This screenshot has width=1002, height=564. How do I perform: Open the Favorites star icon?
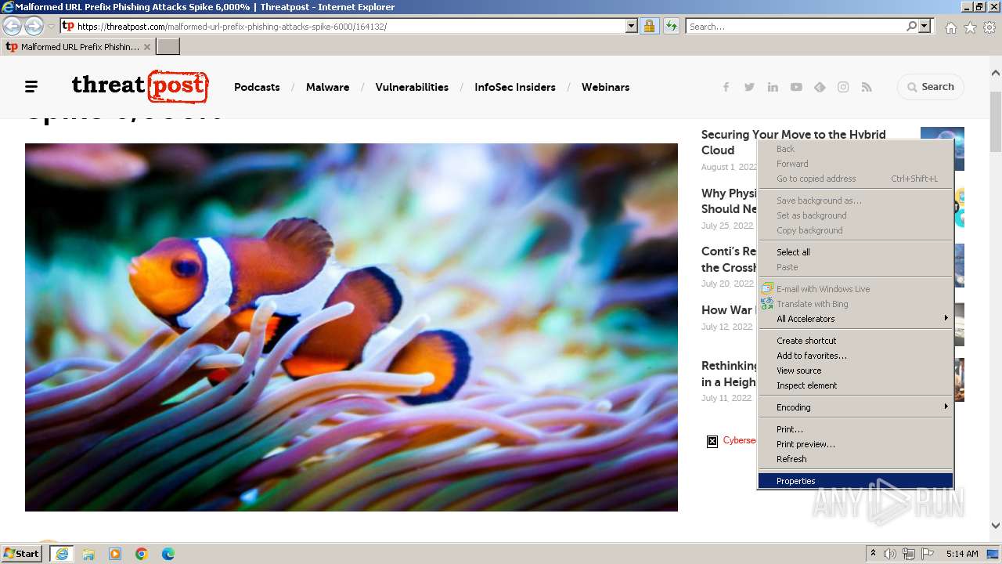pos(970,27)
